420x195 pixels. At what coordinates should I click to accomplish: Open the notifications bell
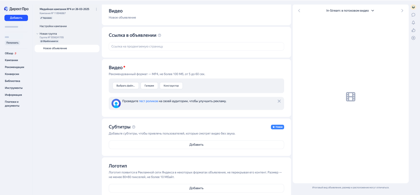pyautogui.click(x=413, y=23)
